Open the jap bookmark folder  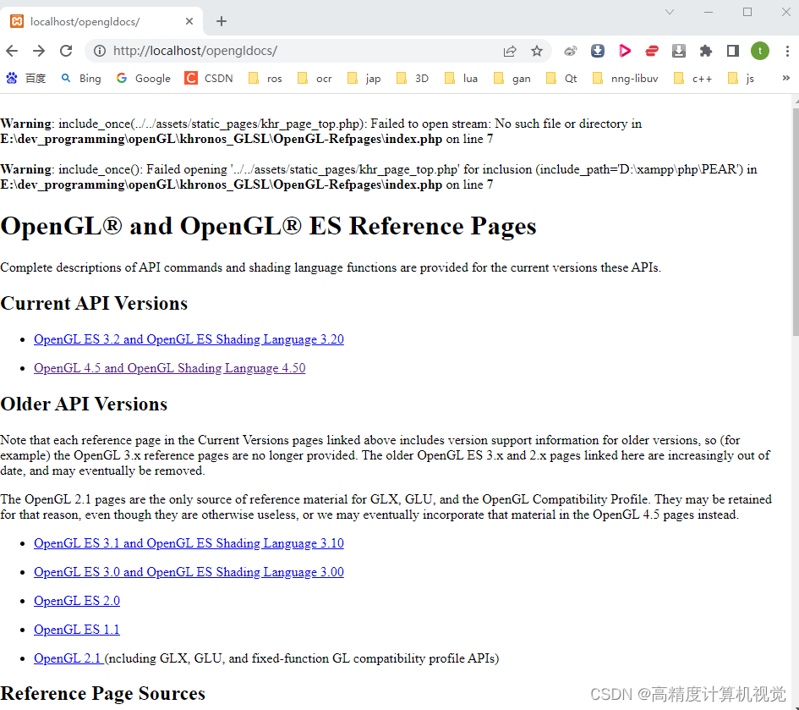pyautogui.click(x=364, y=78)
